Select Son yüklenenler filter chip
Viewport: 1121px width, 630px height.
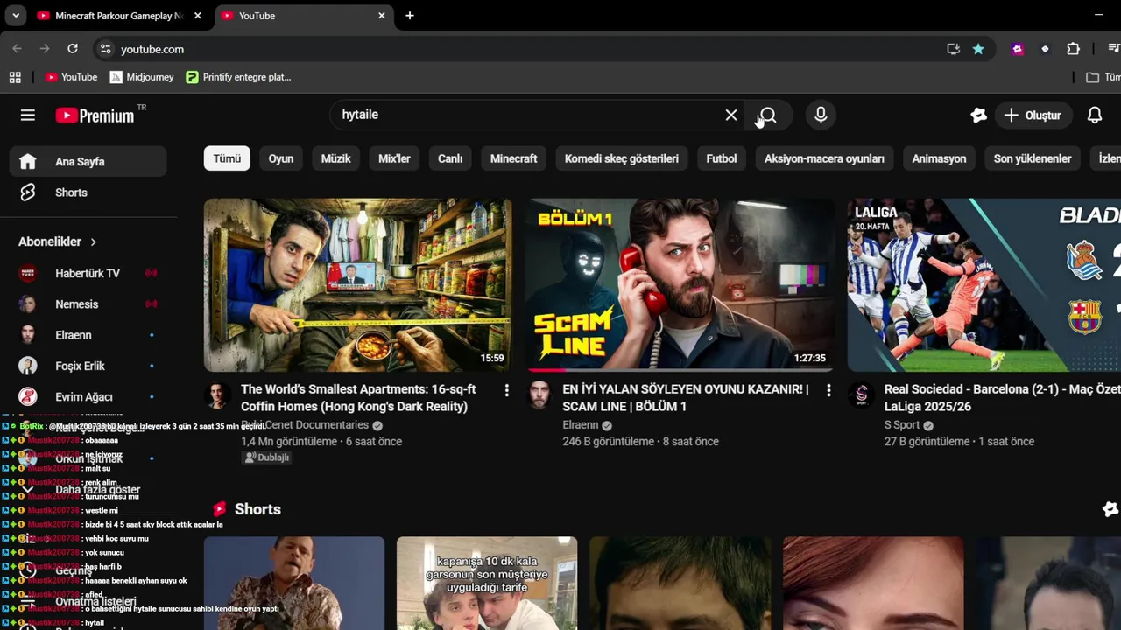tap(1033, 158)
